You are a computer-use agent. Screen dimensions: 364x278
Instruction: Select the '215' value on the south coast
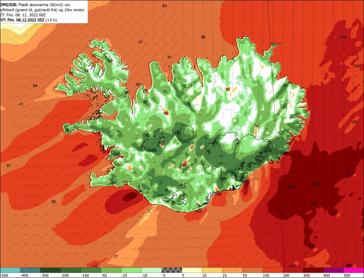218,194
